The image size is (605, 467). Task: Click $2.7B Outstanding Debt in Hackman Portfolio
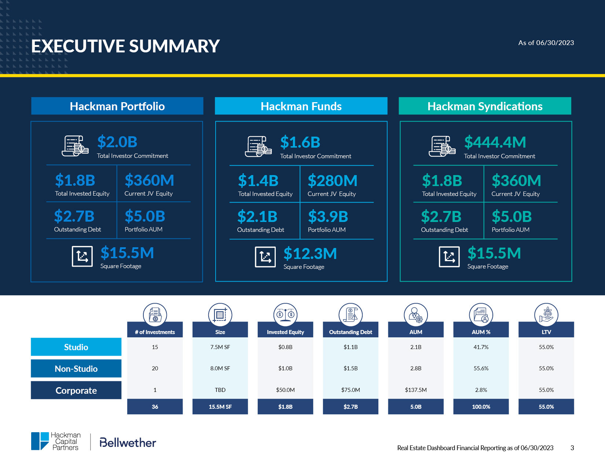(74, 216)
